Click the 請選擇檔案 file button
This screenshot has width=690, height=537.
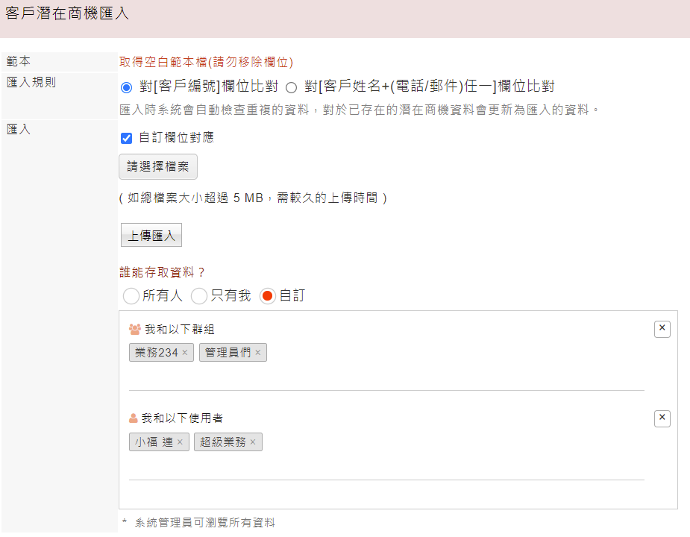click(158, 166)
